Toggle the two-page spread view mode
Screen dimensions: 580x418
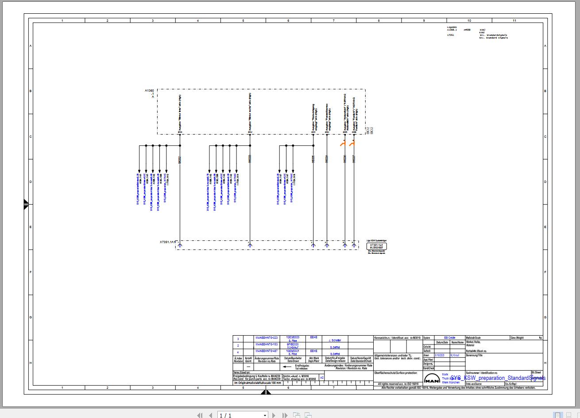pyautogui.click(x=578, y=414)
